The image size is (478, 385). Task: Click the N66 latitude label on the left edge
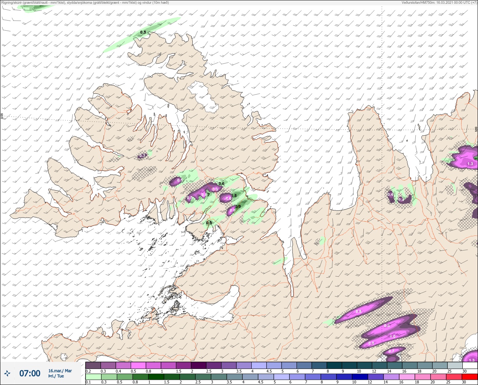coord(2,116)
